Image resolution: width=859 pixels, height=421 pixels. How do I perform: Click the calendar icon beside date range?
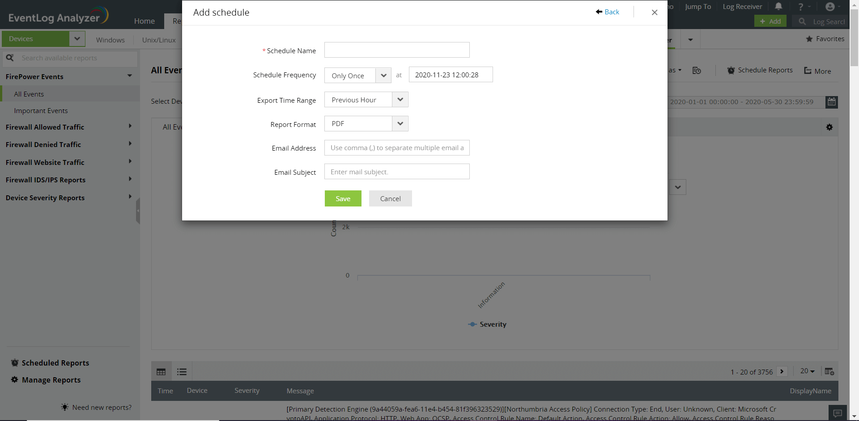pos(832,102)
